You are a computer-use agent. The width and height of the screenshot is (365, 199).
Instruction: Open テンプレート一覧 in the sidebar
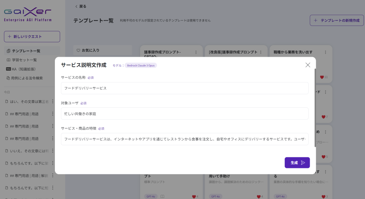tap(26, 51)
